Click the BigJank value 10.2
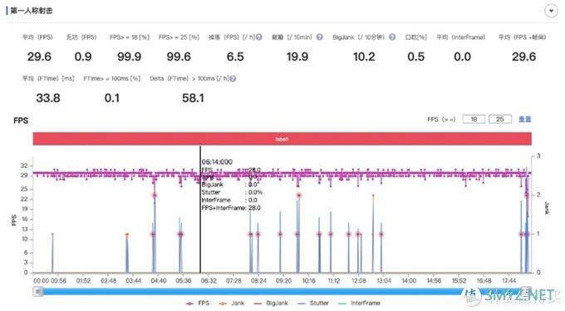565x311 pixels. 364,57
